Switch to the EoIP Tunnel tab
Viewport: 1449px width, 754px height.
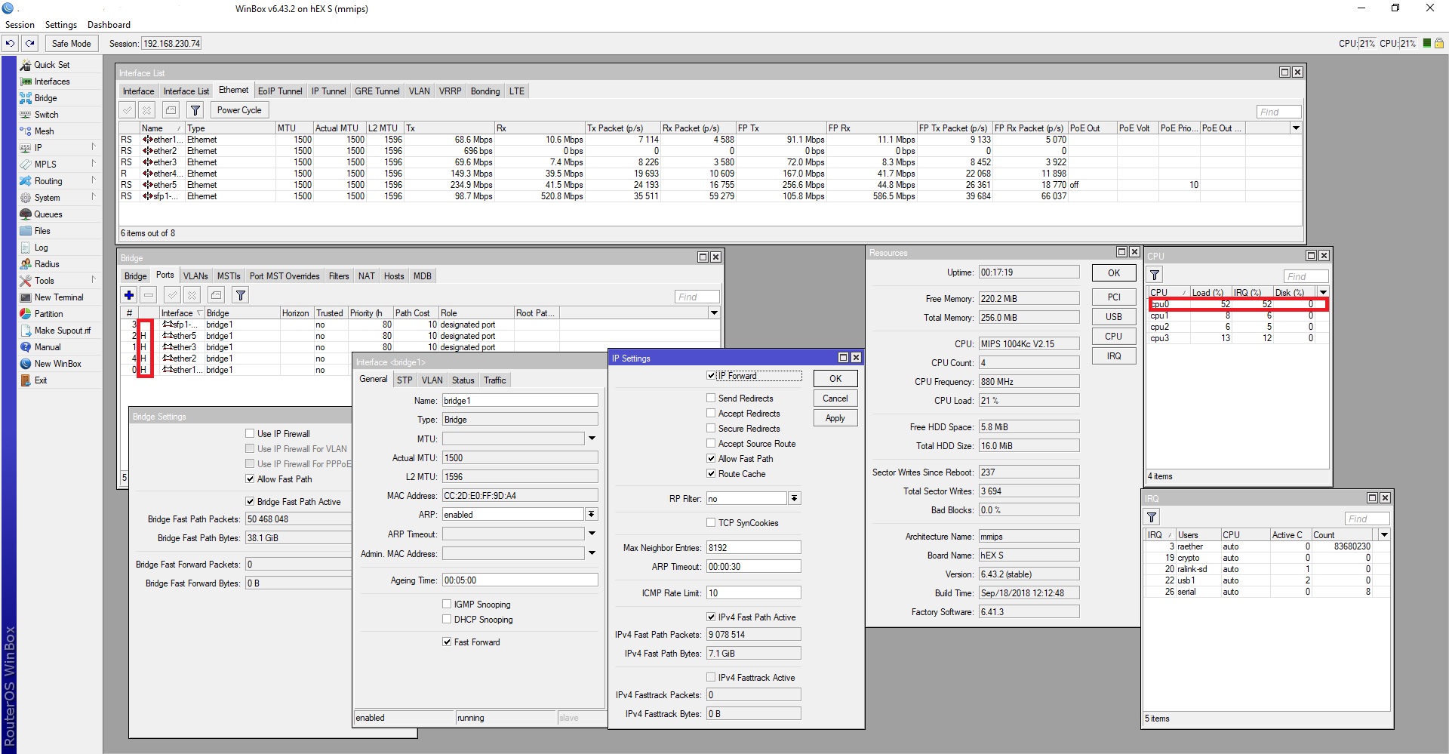point(279,91)
